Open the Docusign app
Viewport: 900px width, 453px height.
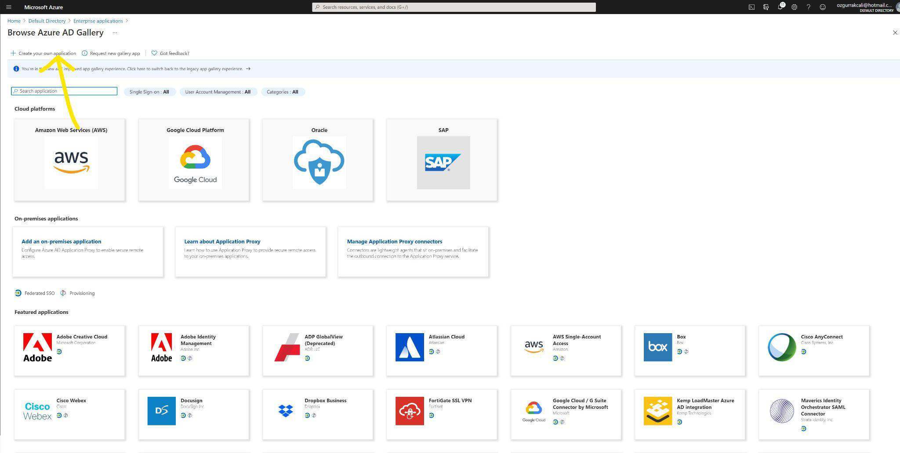[x=194, y=414]
